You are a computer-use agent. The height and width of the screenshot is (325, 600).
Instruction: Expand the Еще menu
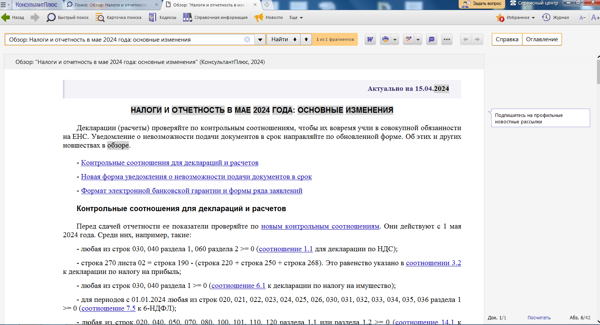point(296,17)
